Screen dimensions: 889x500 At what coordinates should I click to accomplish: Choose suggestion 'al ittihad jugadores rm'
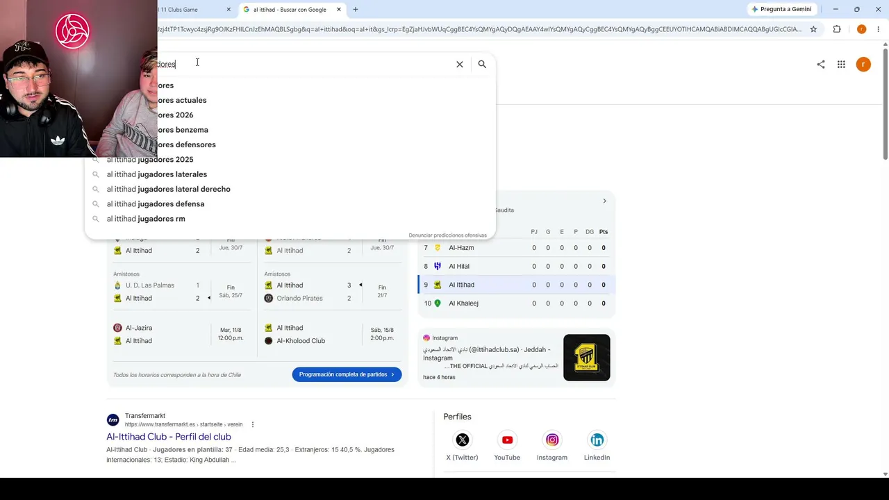pos(290,219)
